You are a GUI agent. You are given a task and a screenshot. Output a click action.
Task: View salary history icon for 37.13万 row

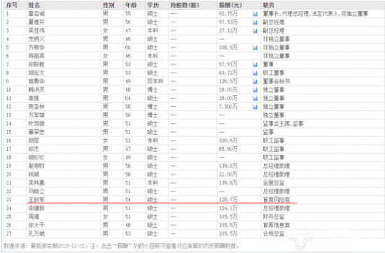tap(255, 31)
